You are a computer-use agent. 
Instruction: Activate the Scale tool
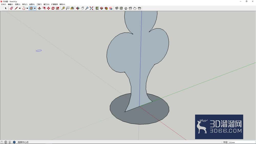coord(57,8)
